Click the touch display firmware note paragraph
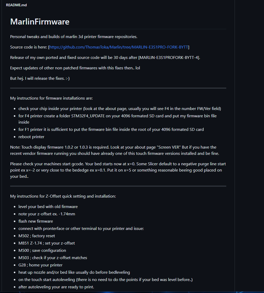Screen dimensions: 264x293 click(x=115, y=150)
